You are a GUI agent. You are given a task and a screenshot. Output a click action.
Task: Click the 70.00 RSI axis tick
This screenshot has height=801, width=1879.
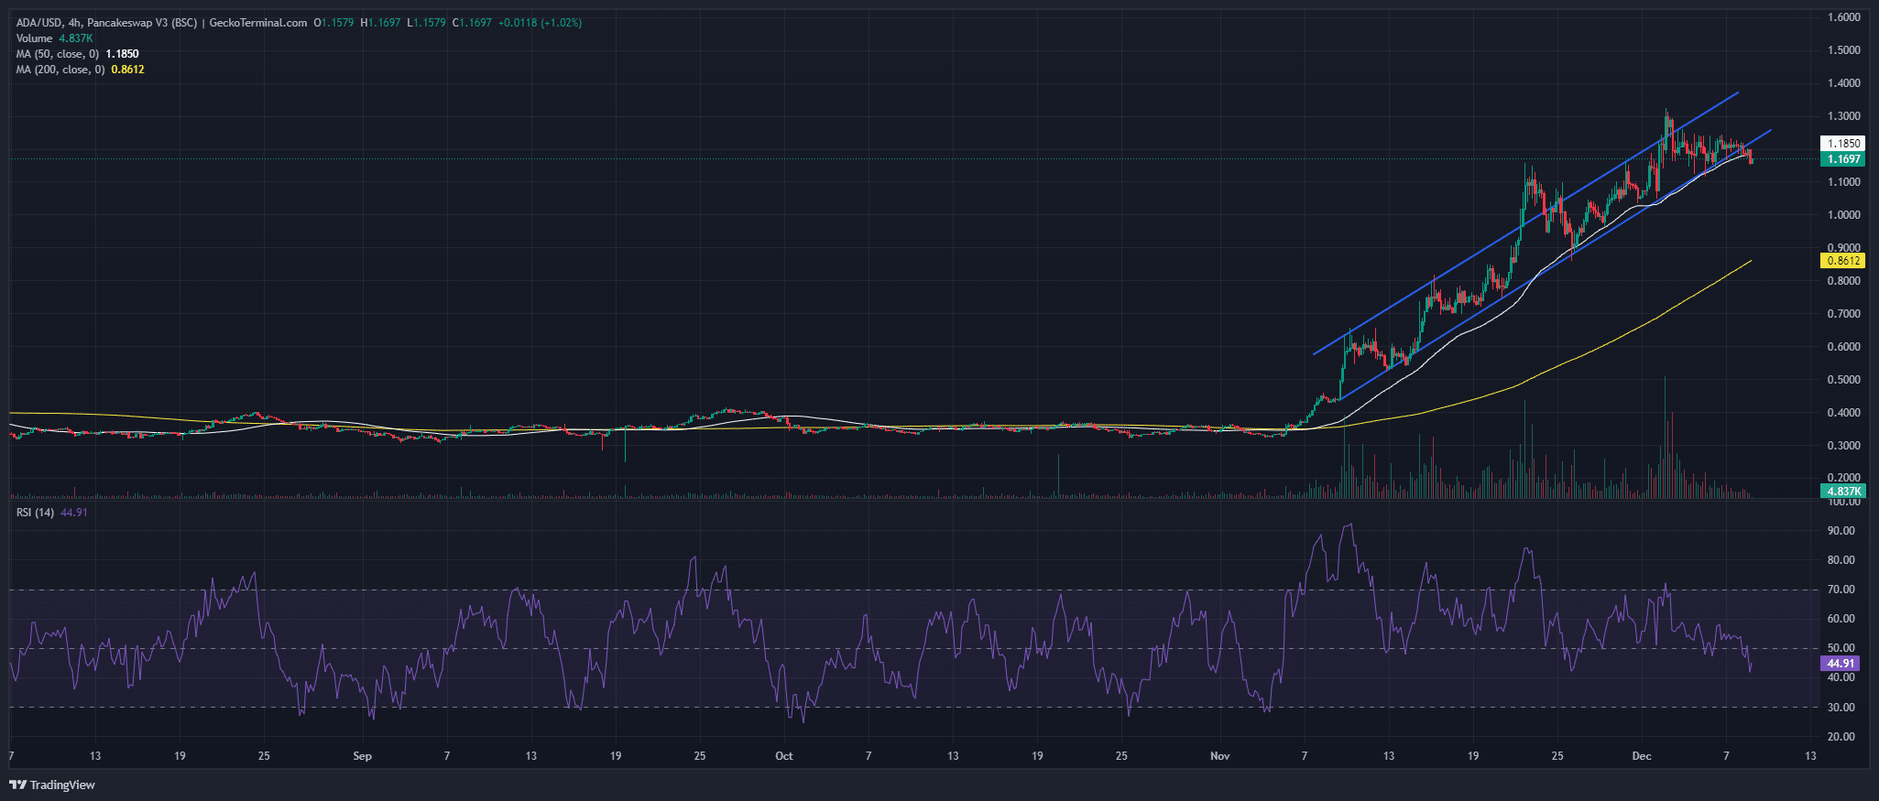pyautogui.click(x=1841, y=590)
